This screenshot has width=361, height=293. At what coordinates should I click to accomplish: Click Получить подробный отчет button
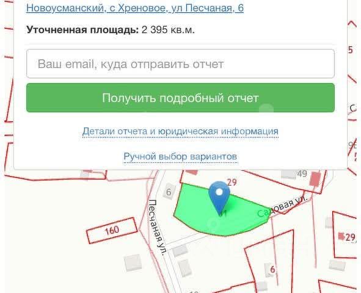[x=181, y=98]
